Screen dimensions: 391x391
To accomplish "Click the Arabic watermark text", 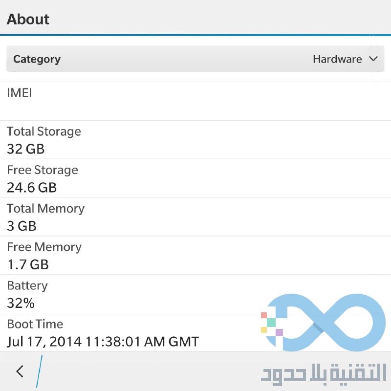I will [x=324, y=373].
